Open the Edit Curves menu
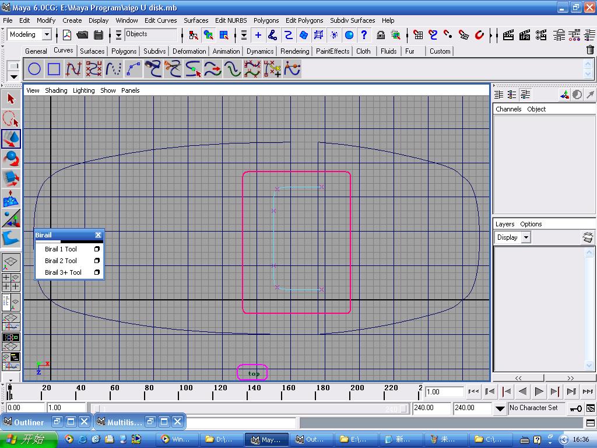 [161, 20]
